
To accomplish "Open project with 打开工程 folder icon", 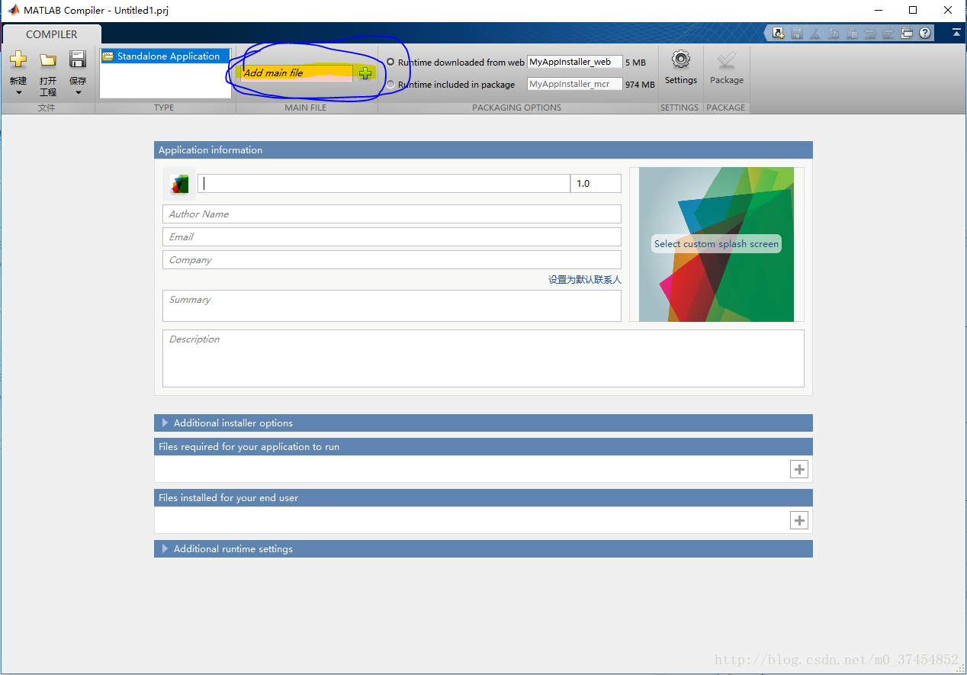I will coord(48,59).
